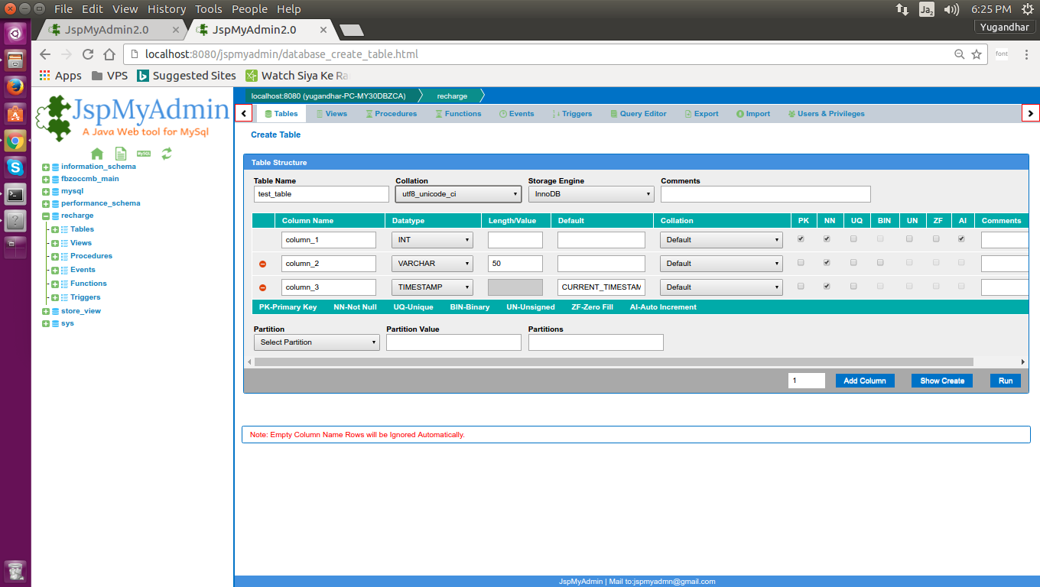Open the home page via the house icon
Viewport: 1040px width, 587px height.
click(x=97, y=154)
